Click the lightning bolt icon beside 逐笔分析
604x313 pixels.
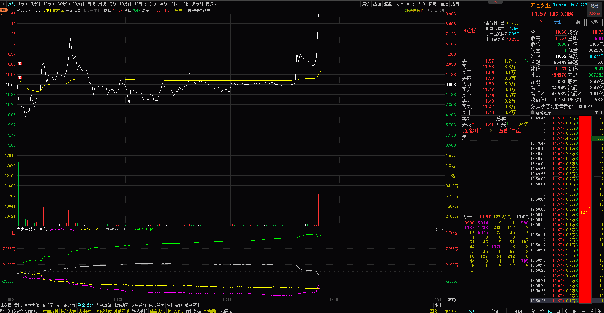(x=491, y=130)
